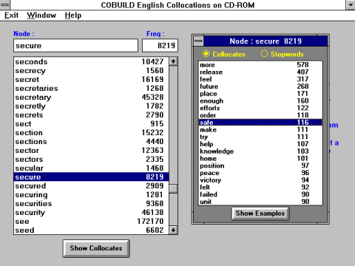Image resolution: width=355 pixels, height=266 pixels.
Task: Select 'secular' in the word list
Action: pyautogui.click(x=91, y=168)
